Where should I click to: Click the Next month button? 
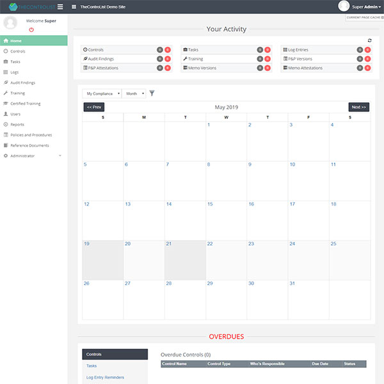pos(358,107)
